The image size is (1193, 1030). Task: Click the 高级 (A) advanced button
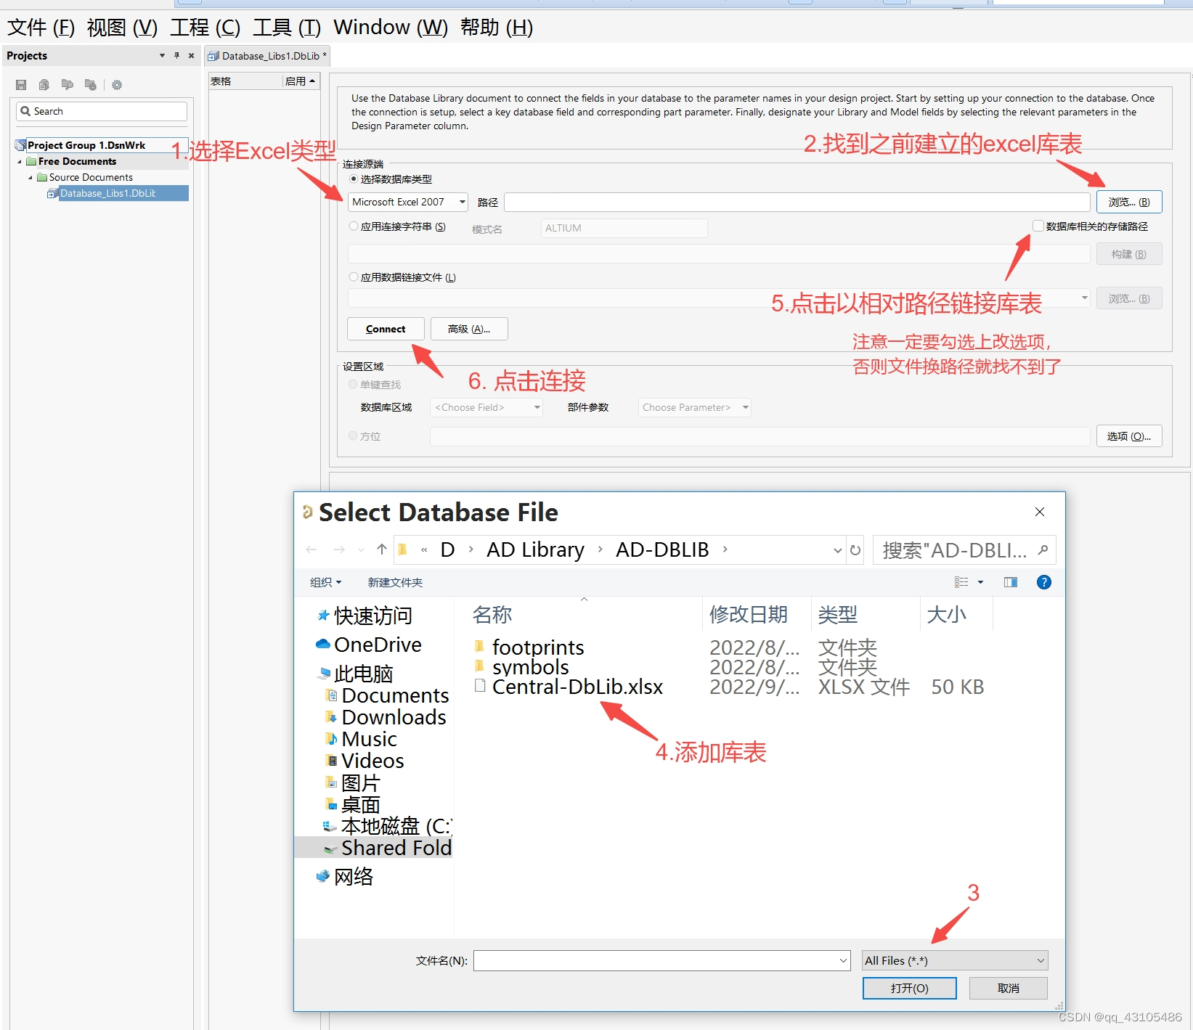pyautogui.click(x=469, y=329)
